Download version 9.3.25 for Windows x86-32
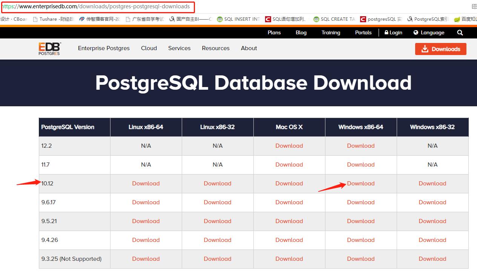 pyautogui.click(x=433, y=259)
